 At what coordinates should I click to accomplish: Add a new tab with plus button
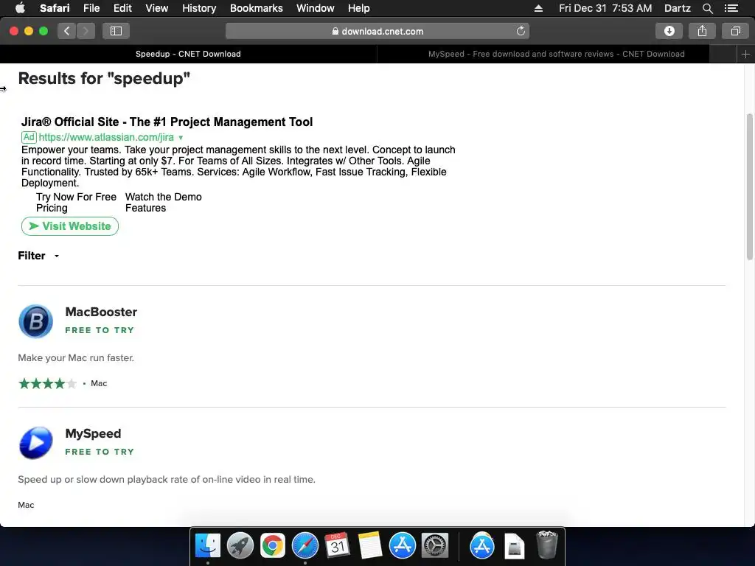click(x=745, y=54)
